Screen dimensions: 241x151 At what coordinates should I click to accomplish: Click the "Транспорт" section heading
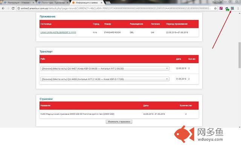46,51
